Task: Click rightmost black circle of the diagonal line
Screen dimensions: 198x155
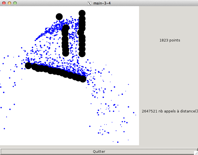Action: (83, 79)
